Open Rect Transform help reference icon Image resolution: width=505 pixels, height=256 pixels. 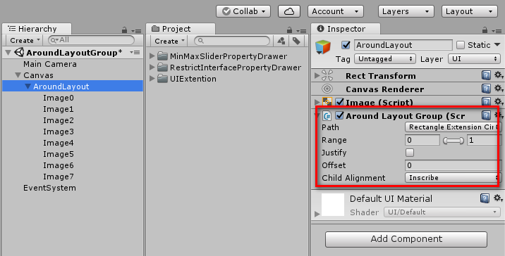pyautogui.click(x=486, y=75)
